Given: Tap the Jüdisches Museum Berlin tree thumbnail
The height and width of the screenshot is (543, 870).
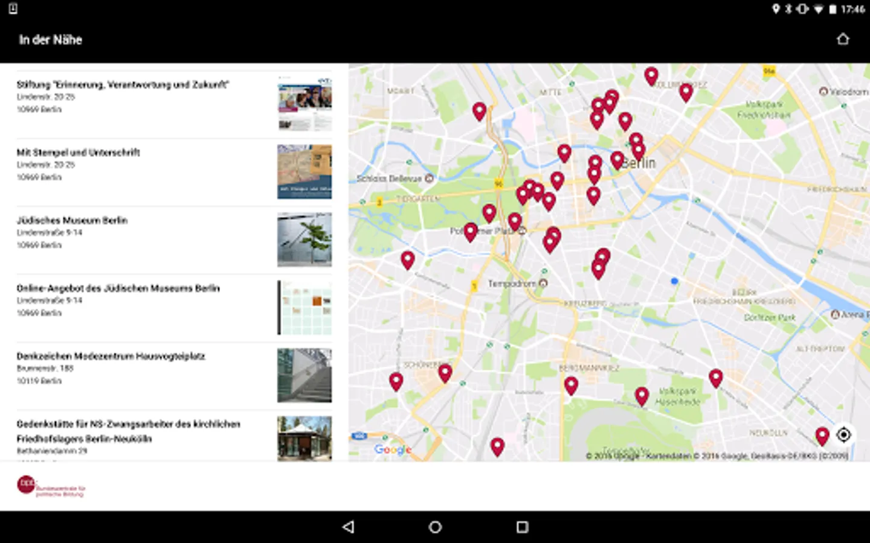Looking at the screenshot, I should (x=304, y=240).
